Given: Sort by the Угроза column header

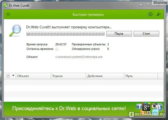Looking at the screenshot, I should pyautogui.click(x=68, y=76).
